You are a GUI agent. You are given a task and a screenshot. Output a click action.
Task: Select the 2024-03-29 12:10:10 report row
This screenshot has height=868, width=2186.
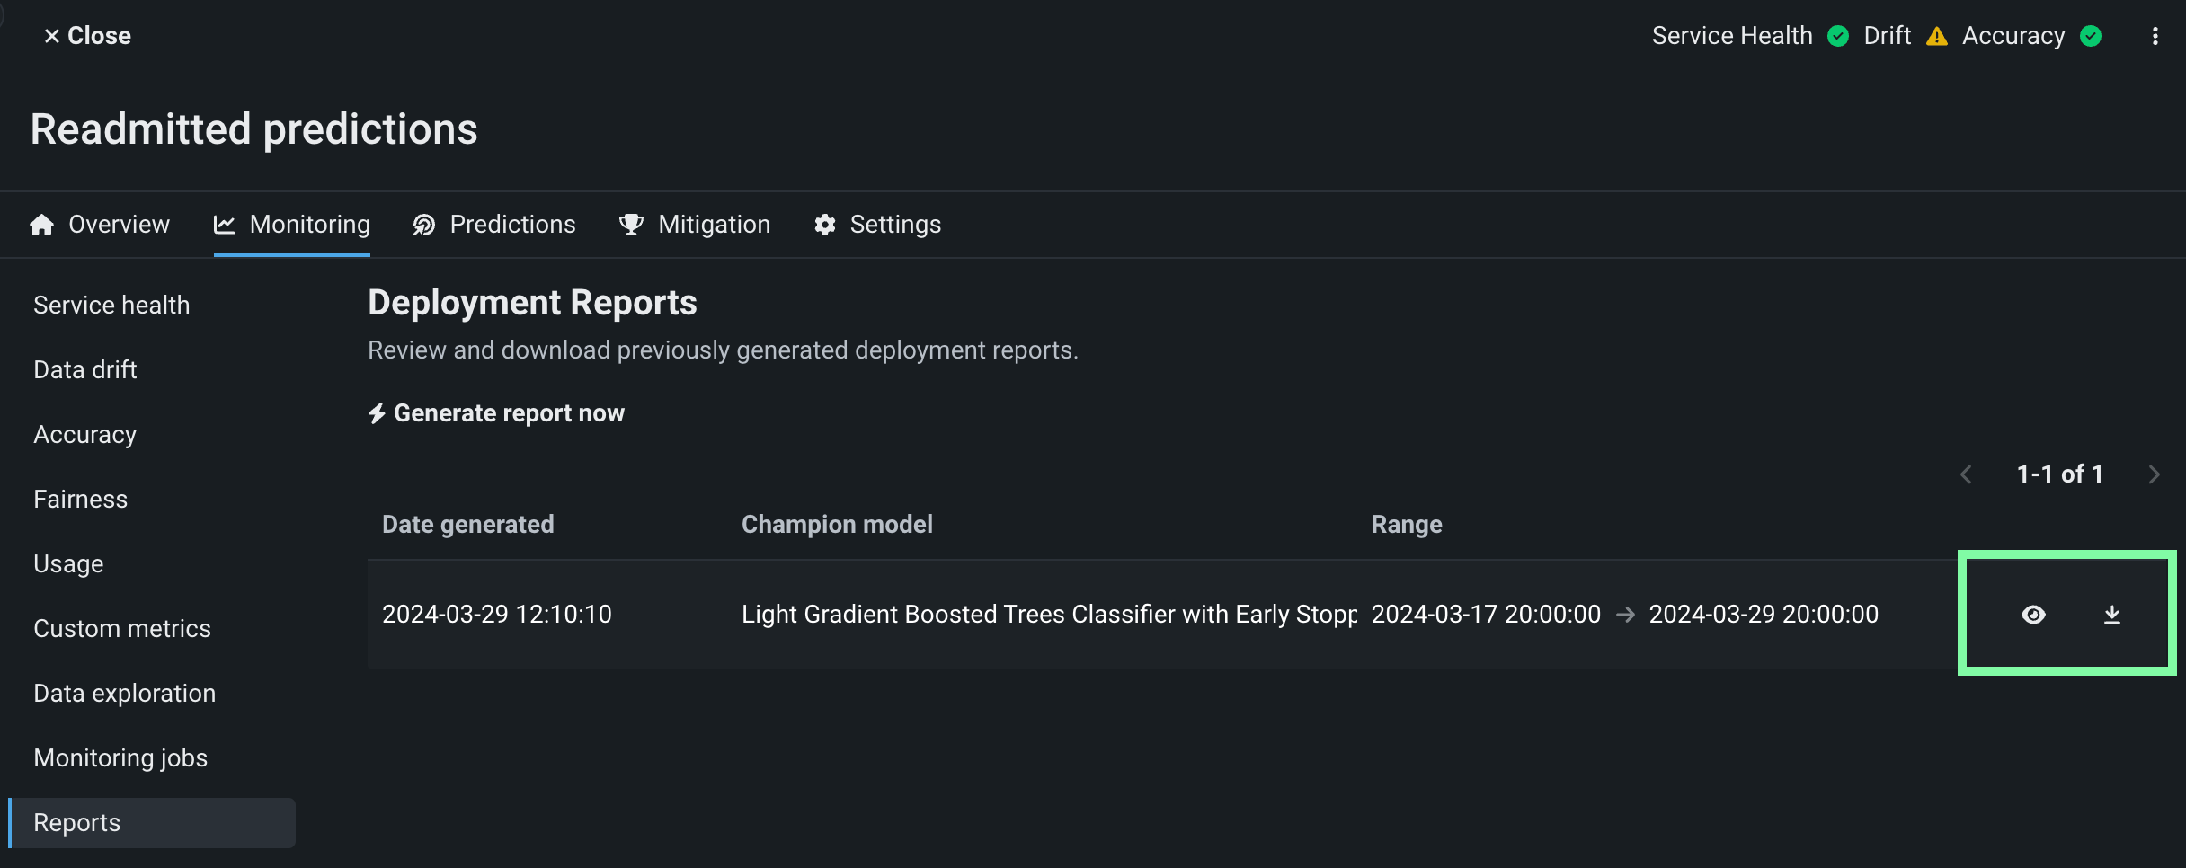[497, 615]
